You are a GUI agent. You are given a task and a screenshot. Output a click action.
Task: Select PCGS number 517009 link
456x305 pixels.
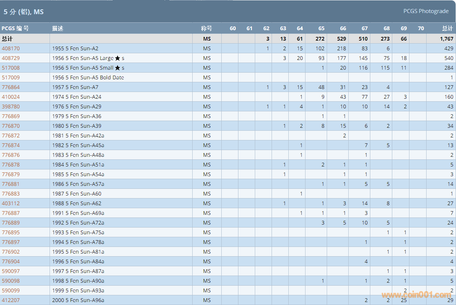click(x=11, y=77)
